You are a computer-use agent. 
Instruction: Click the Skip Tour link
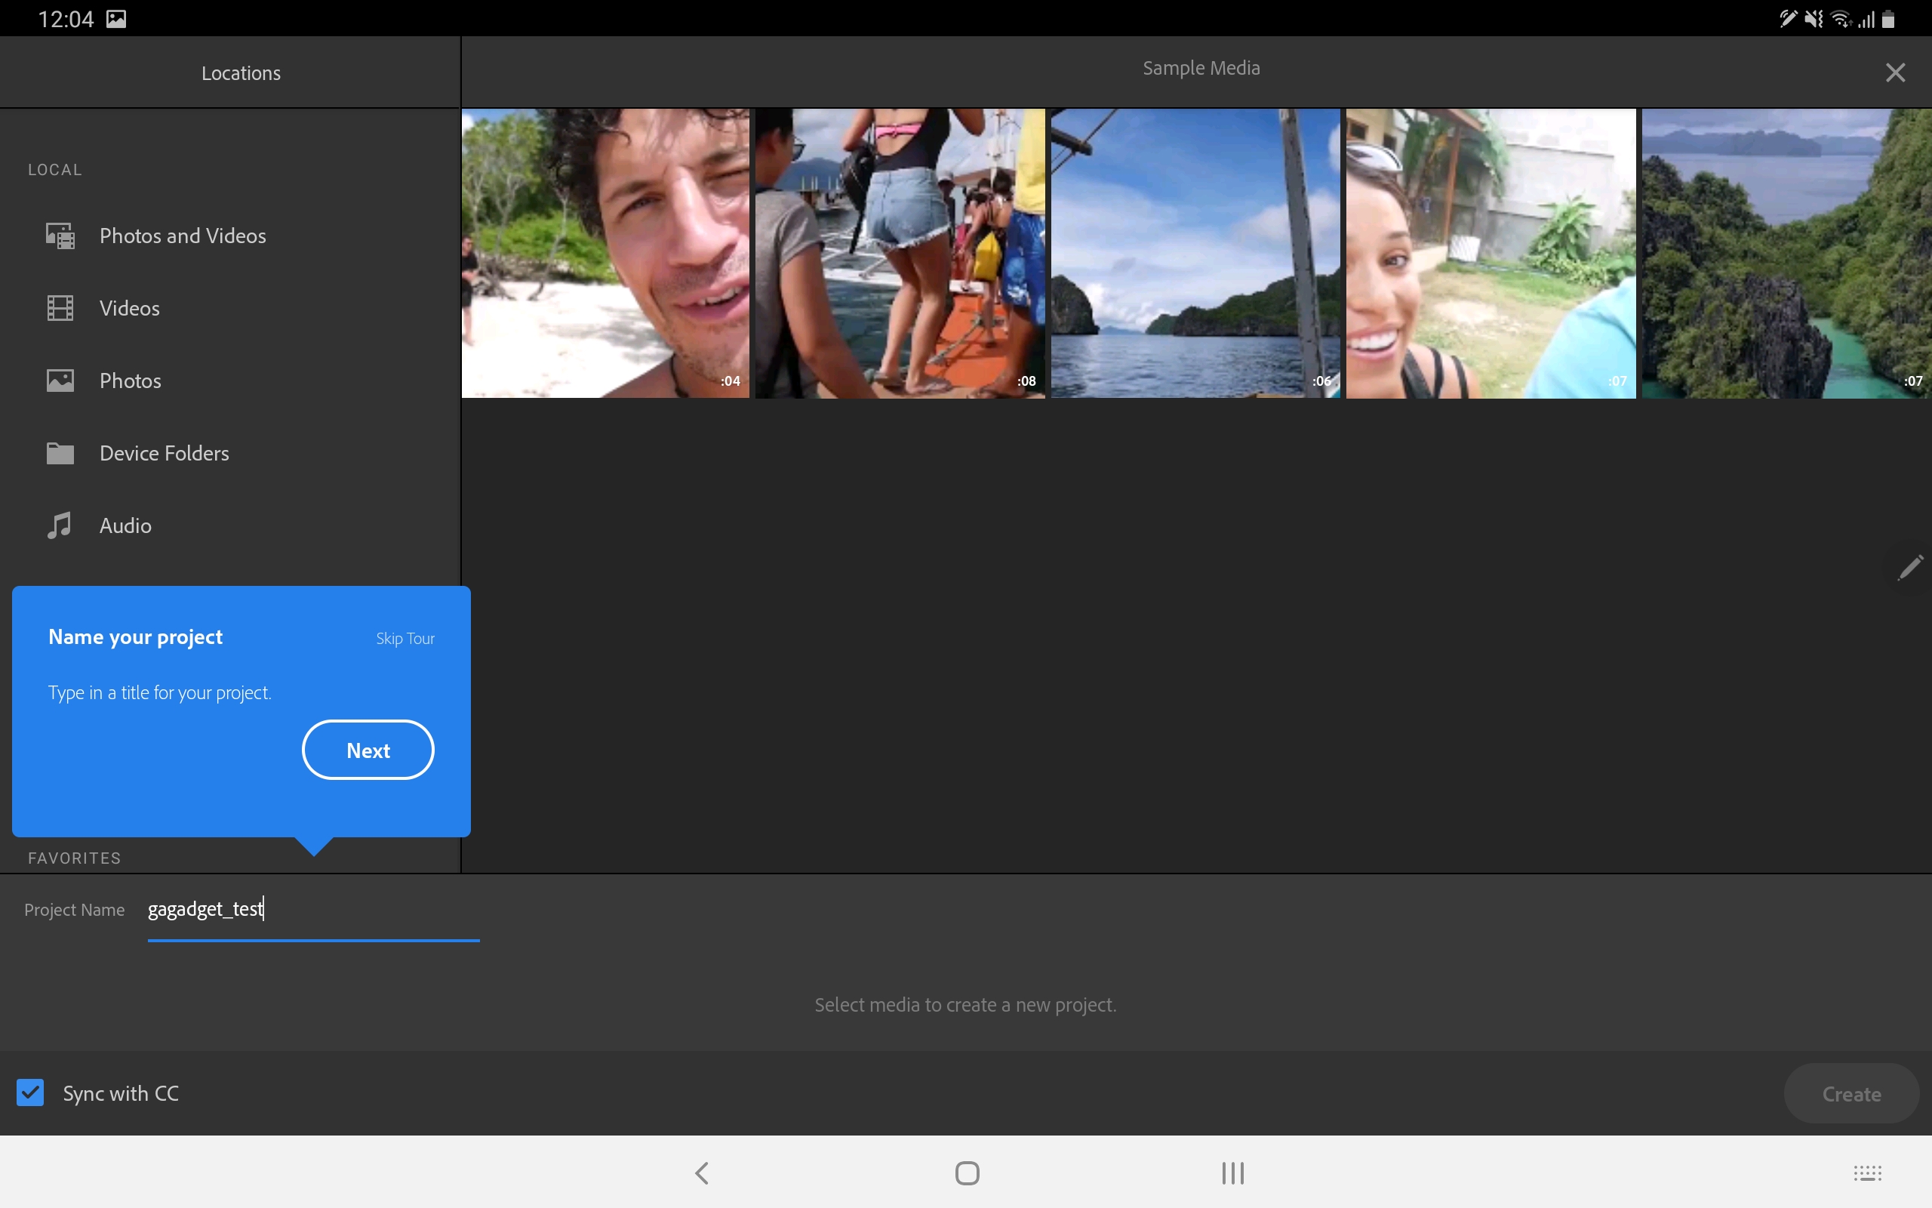click(405, 639)
